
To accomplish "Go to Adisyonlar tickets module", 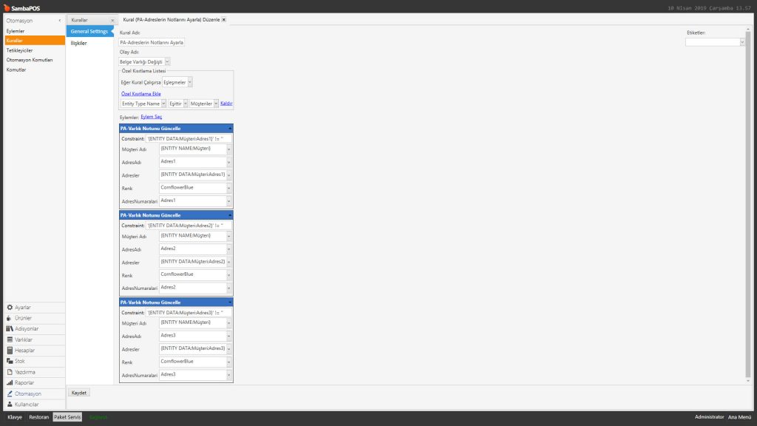I will pyautogui.click(x=27, y=328).
